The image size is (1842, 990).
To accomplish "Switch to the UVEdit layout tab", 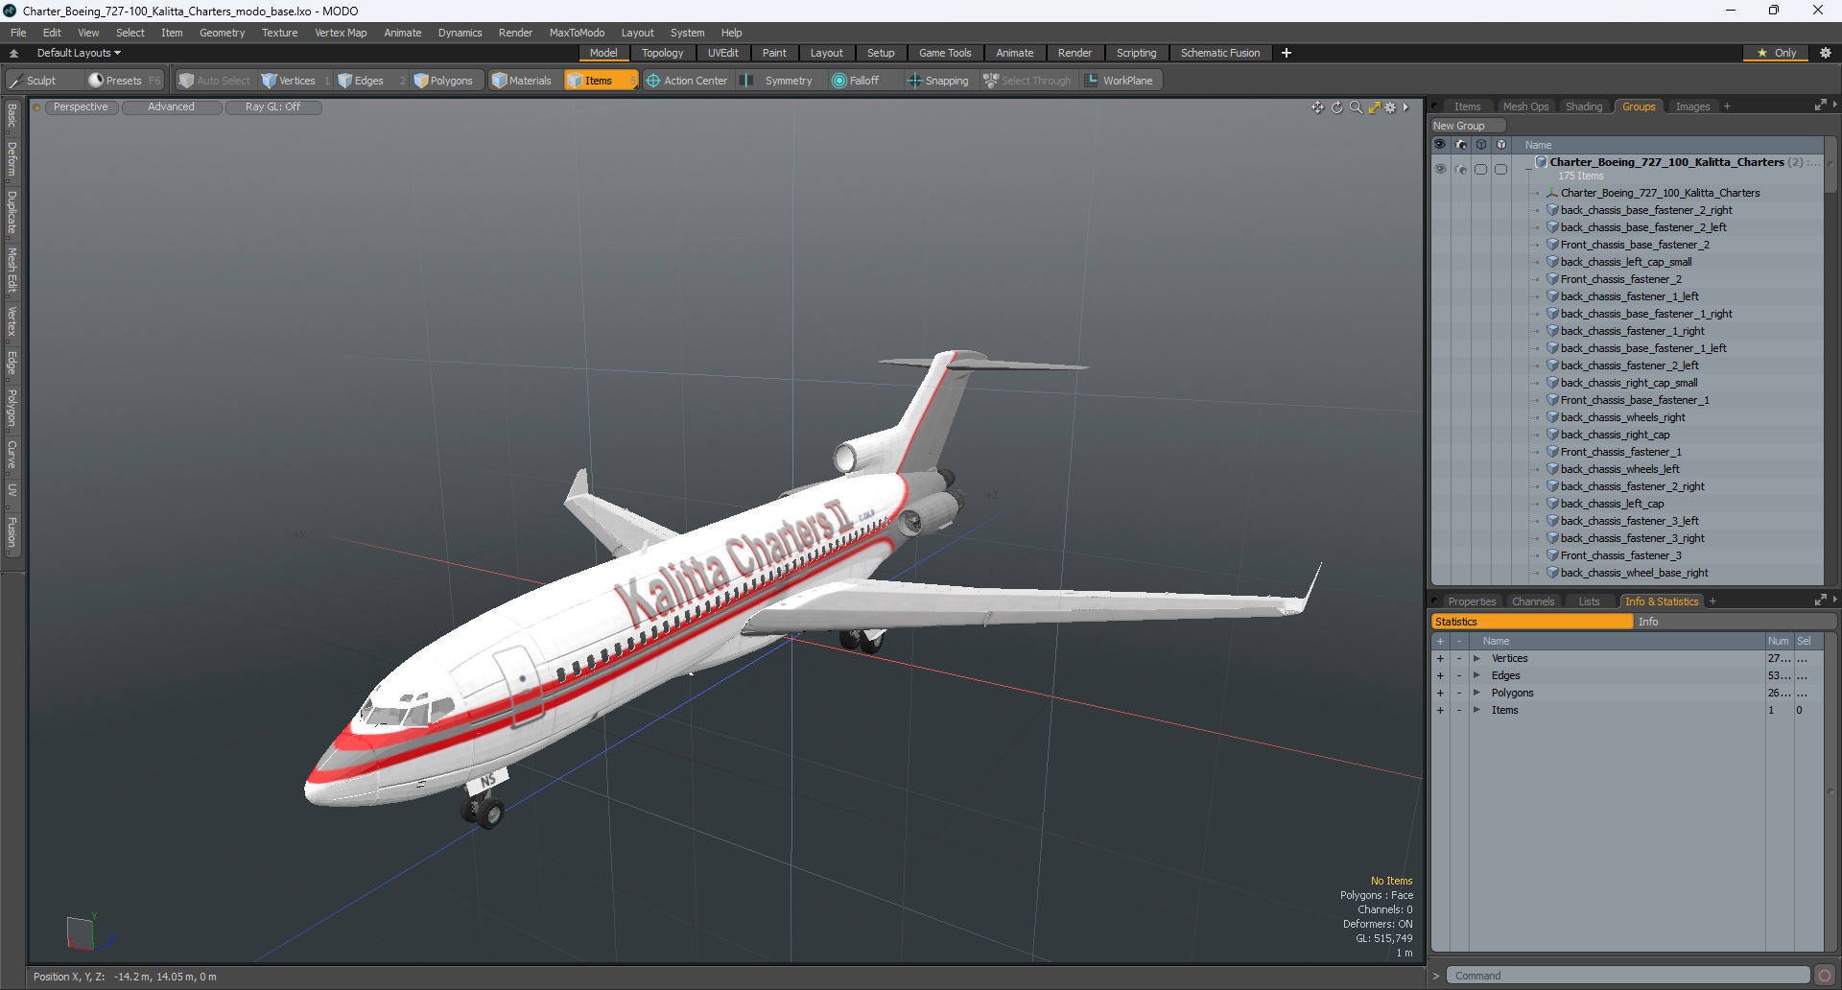I will [722, 53].
